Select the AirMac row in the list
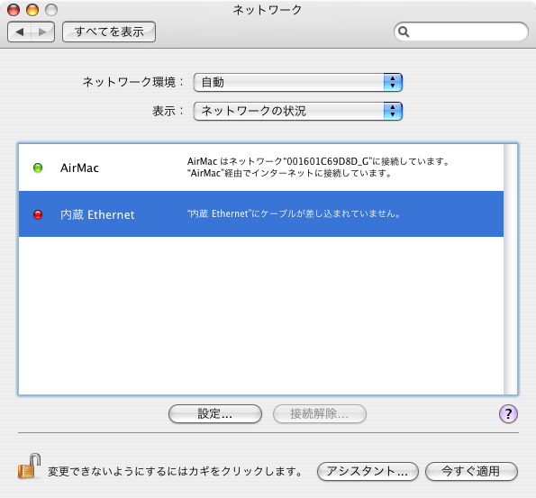The image size is (536, 498). 261,168
